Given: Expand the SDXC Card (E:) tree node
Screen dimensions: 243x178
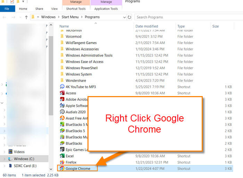Looking at the screenshot, I should pyautogui.click(x=4, y=166).
